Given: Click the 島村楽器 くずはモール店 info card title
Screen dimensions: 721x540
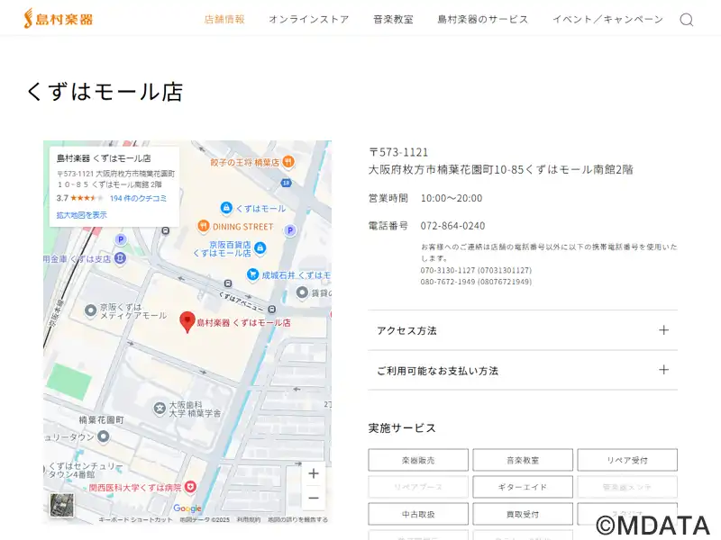Looking at the screenshot, I should 104,158.
